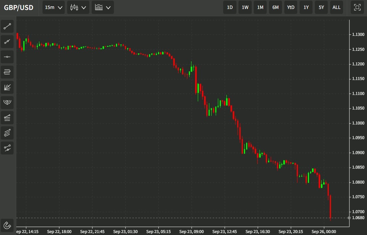
Task: Click the Sep 22, 21:45 time label
Action: click(92, 232)
